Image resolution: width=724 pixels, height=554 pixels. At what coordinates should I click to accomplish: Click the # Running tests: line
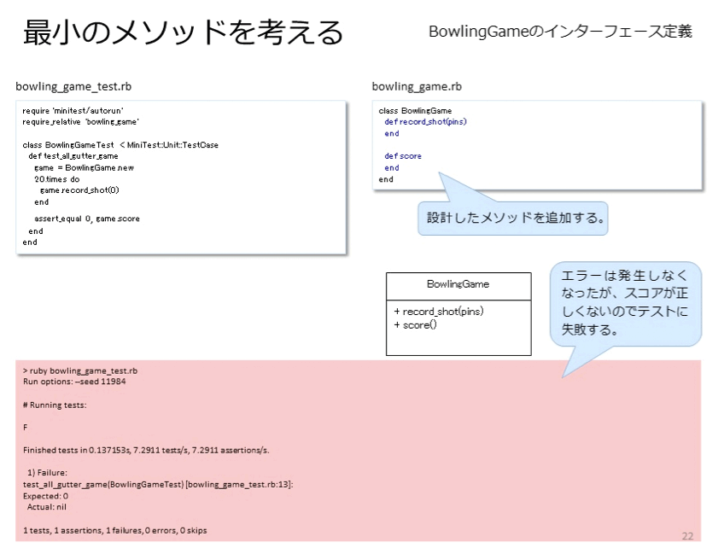click(x=55, y=405)
